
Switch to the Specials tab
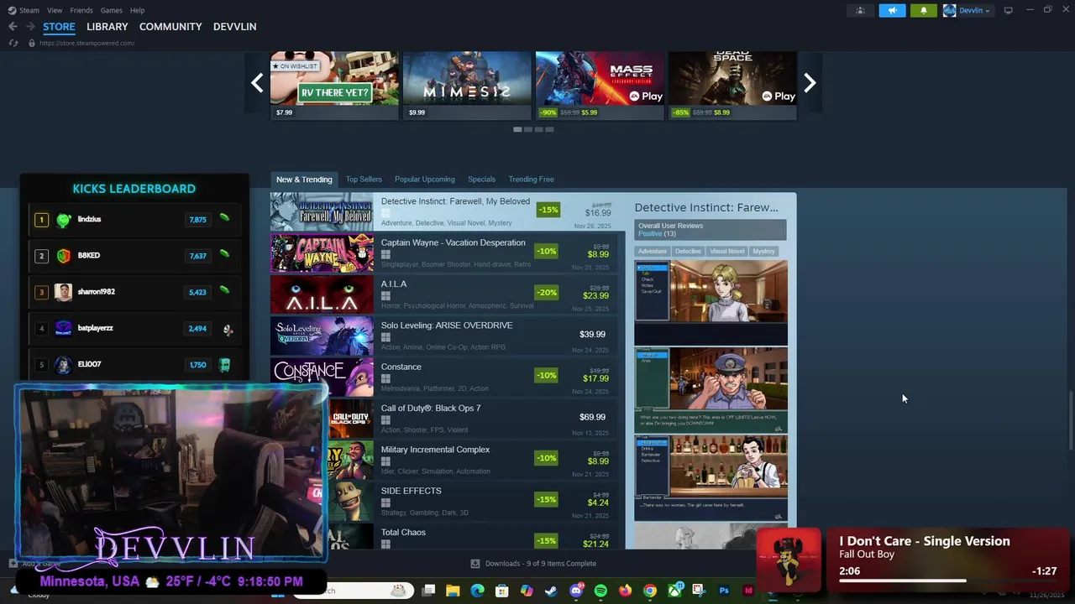click(x=481, y=180)
